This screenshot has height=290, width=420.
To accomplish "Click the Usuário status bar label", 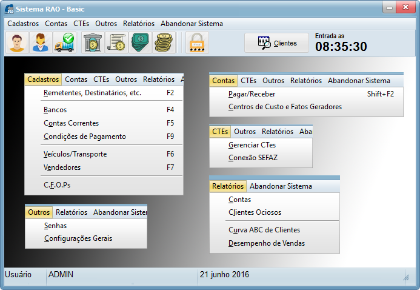I will [x=18, y=274].
